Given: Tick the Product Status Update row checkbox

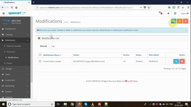Looking at the screenshot, I should (40, 61).
